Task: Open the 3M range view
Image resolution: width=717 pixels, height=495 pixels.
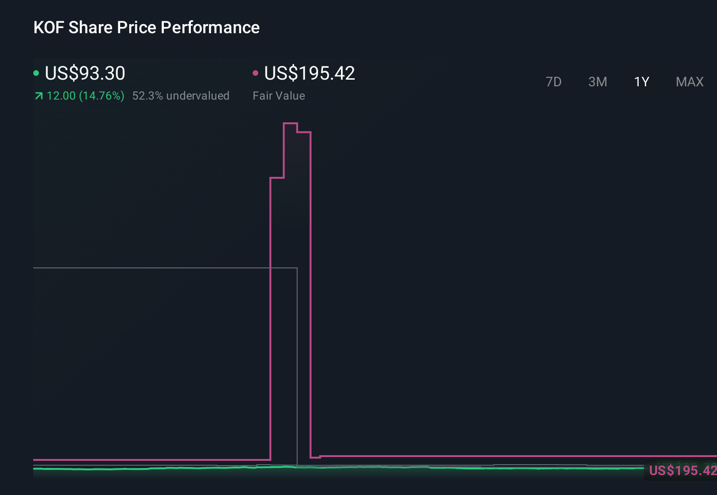Action: pyautogui.click(x=597, y=82)
